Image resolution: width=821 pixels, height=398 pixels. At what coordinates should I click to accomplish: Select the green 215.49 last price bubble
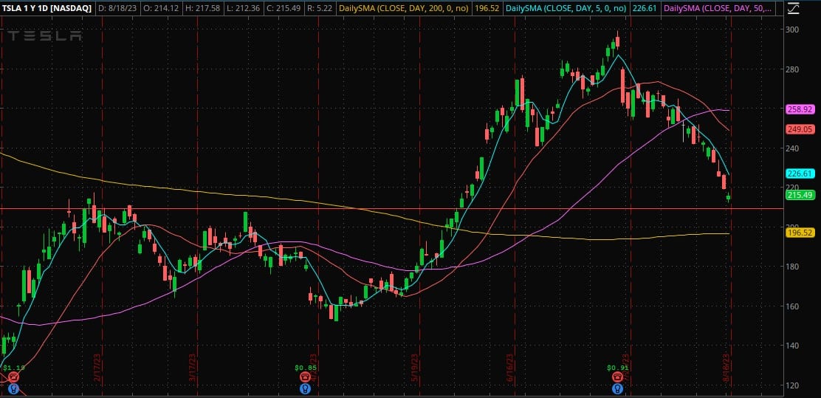[800, 195]
